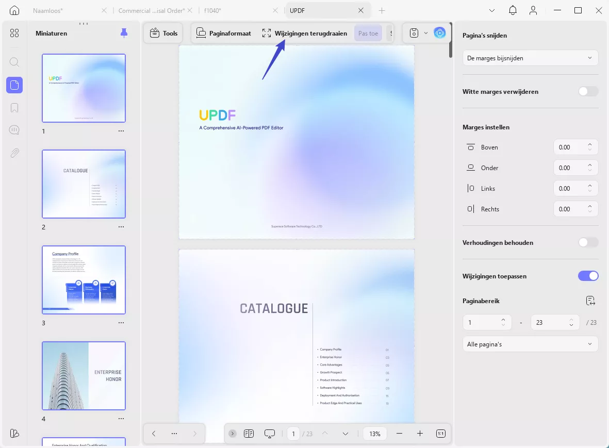Select the page thumbnails panel icon
The width and height of the screenshot is (609, 448).
(x=14, y=85)
